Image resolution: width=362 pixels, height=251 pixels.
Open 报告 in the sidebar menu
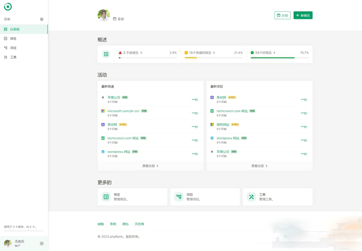[x=24, y=38]
